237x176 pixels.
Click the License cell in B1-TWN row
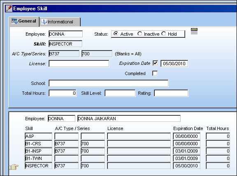point(139,158)
